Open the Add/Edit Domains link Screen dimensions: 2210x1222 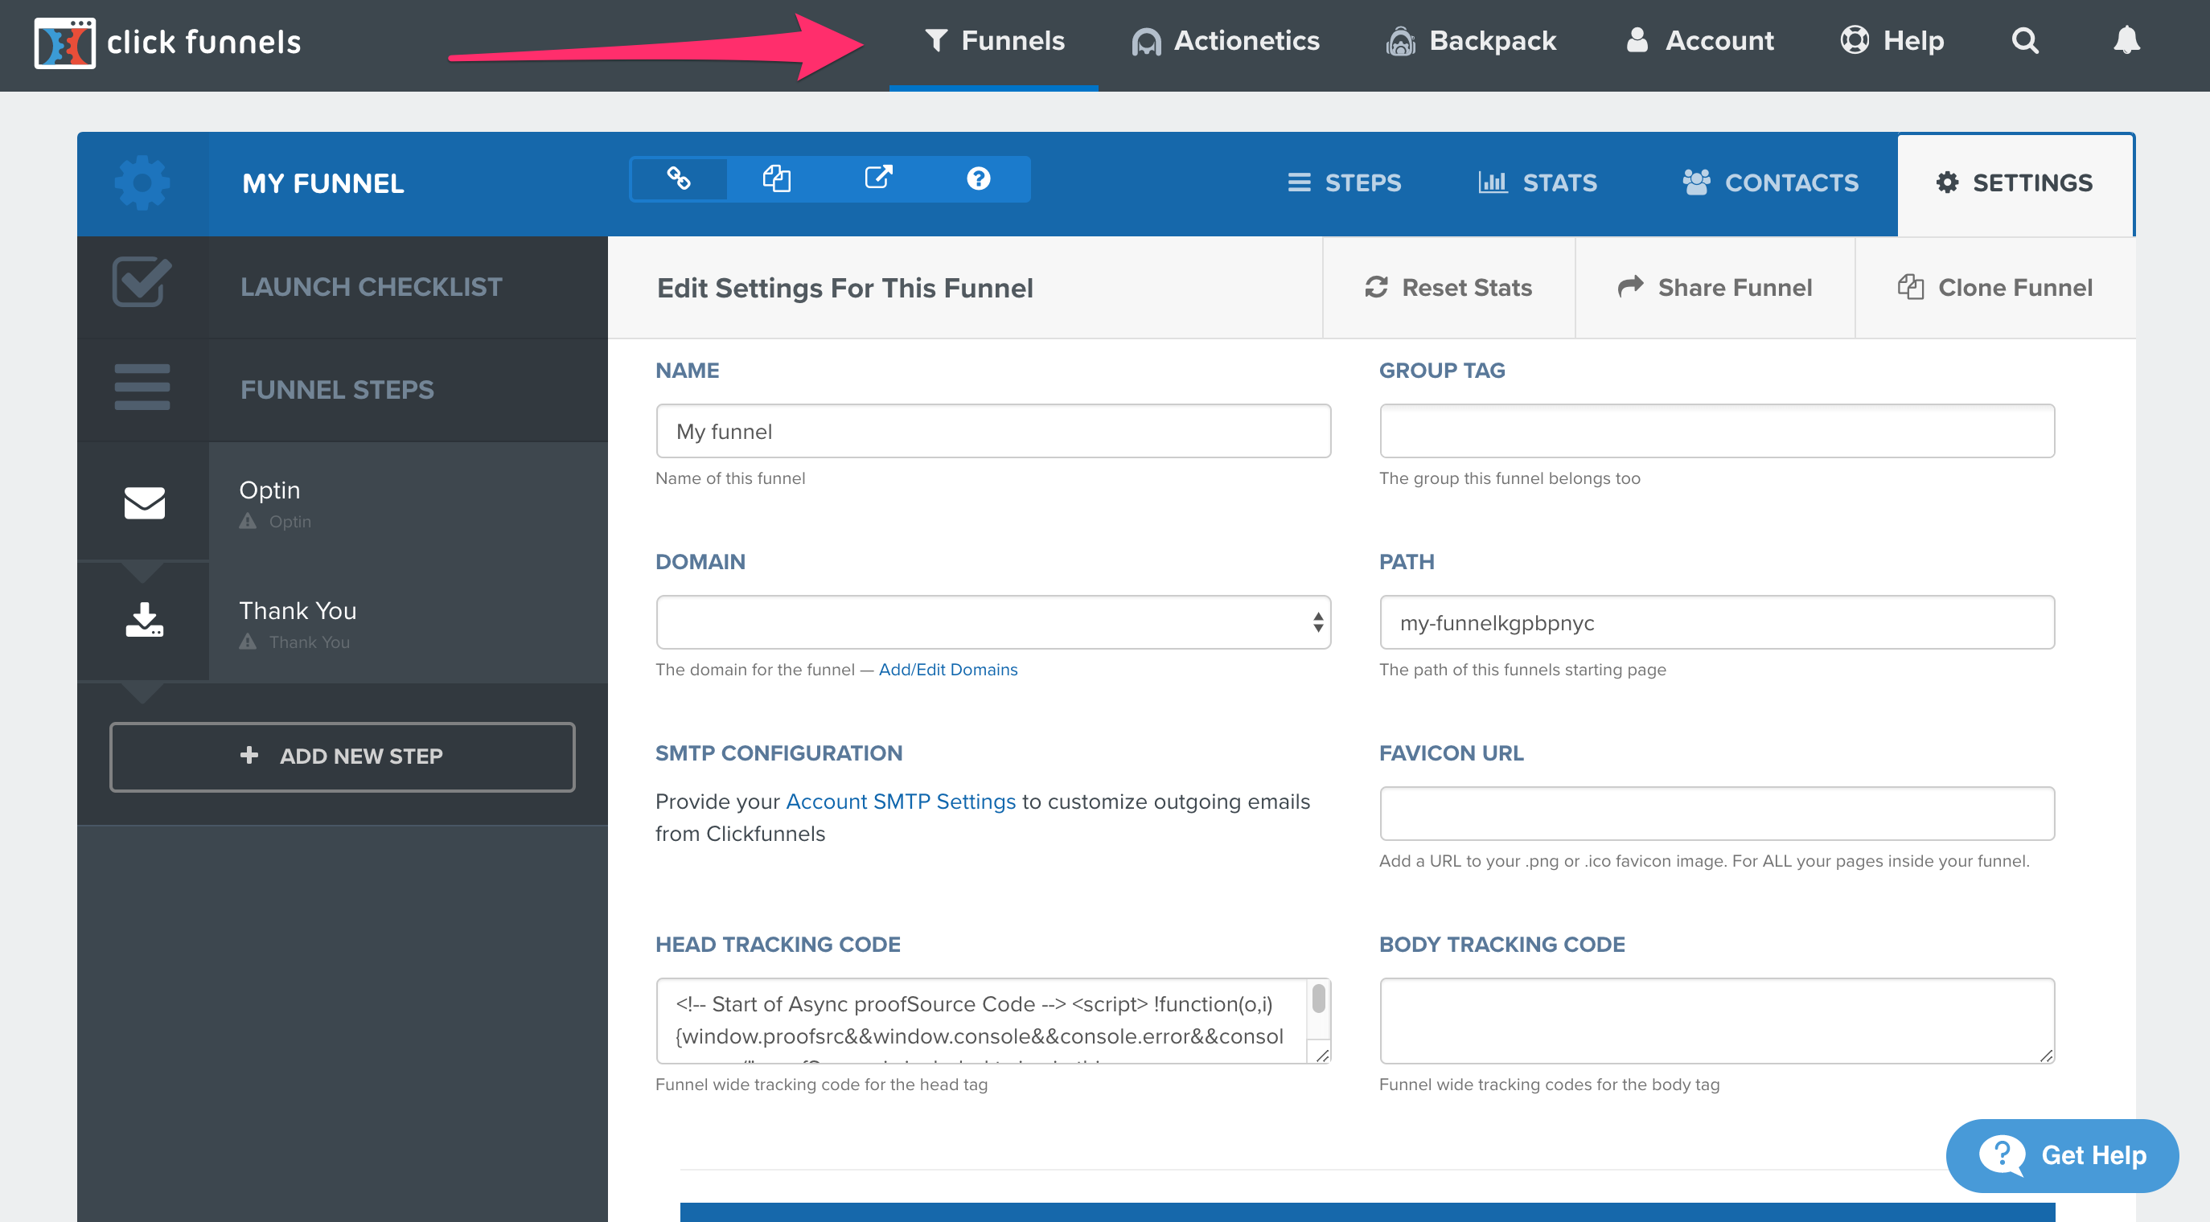tap(948, 670)
